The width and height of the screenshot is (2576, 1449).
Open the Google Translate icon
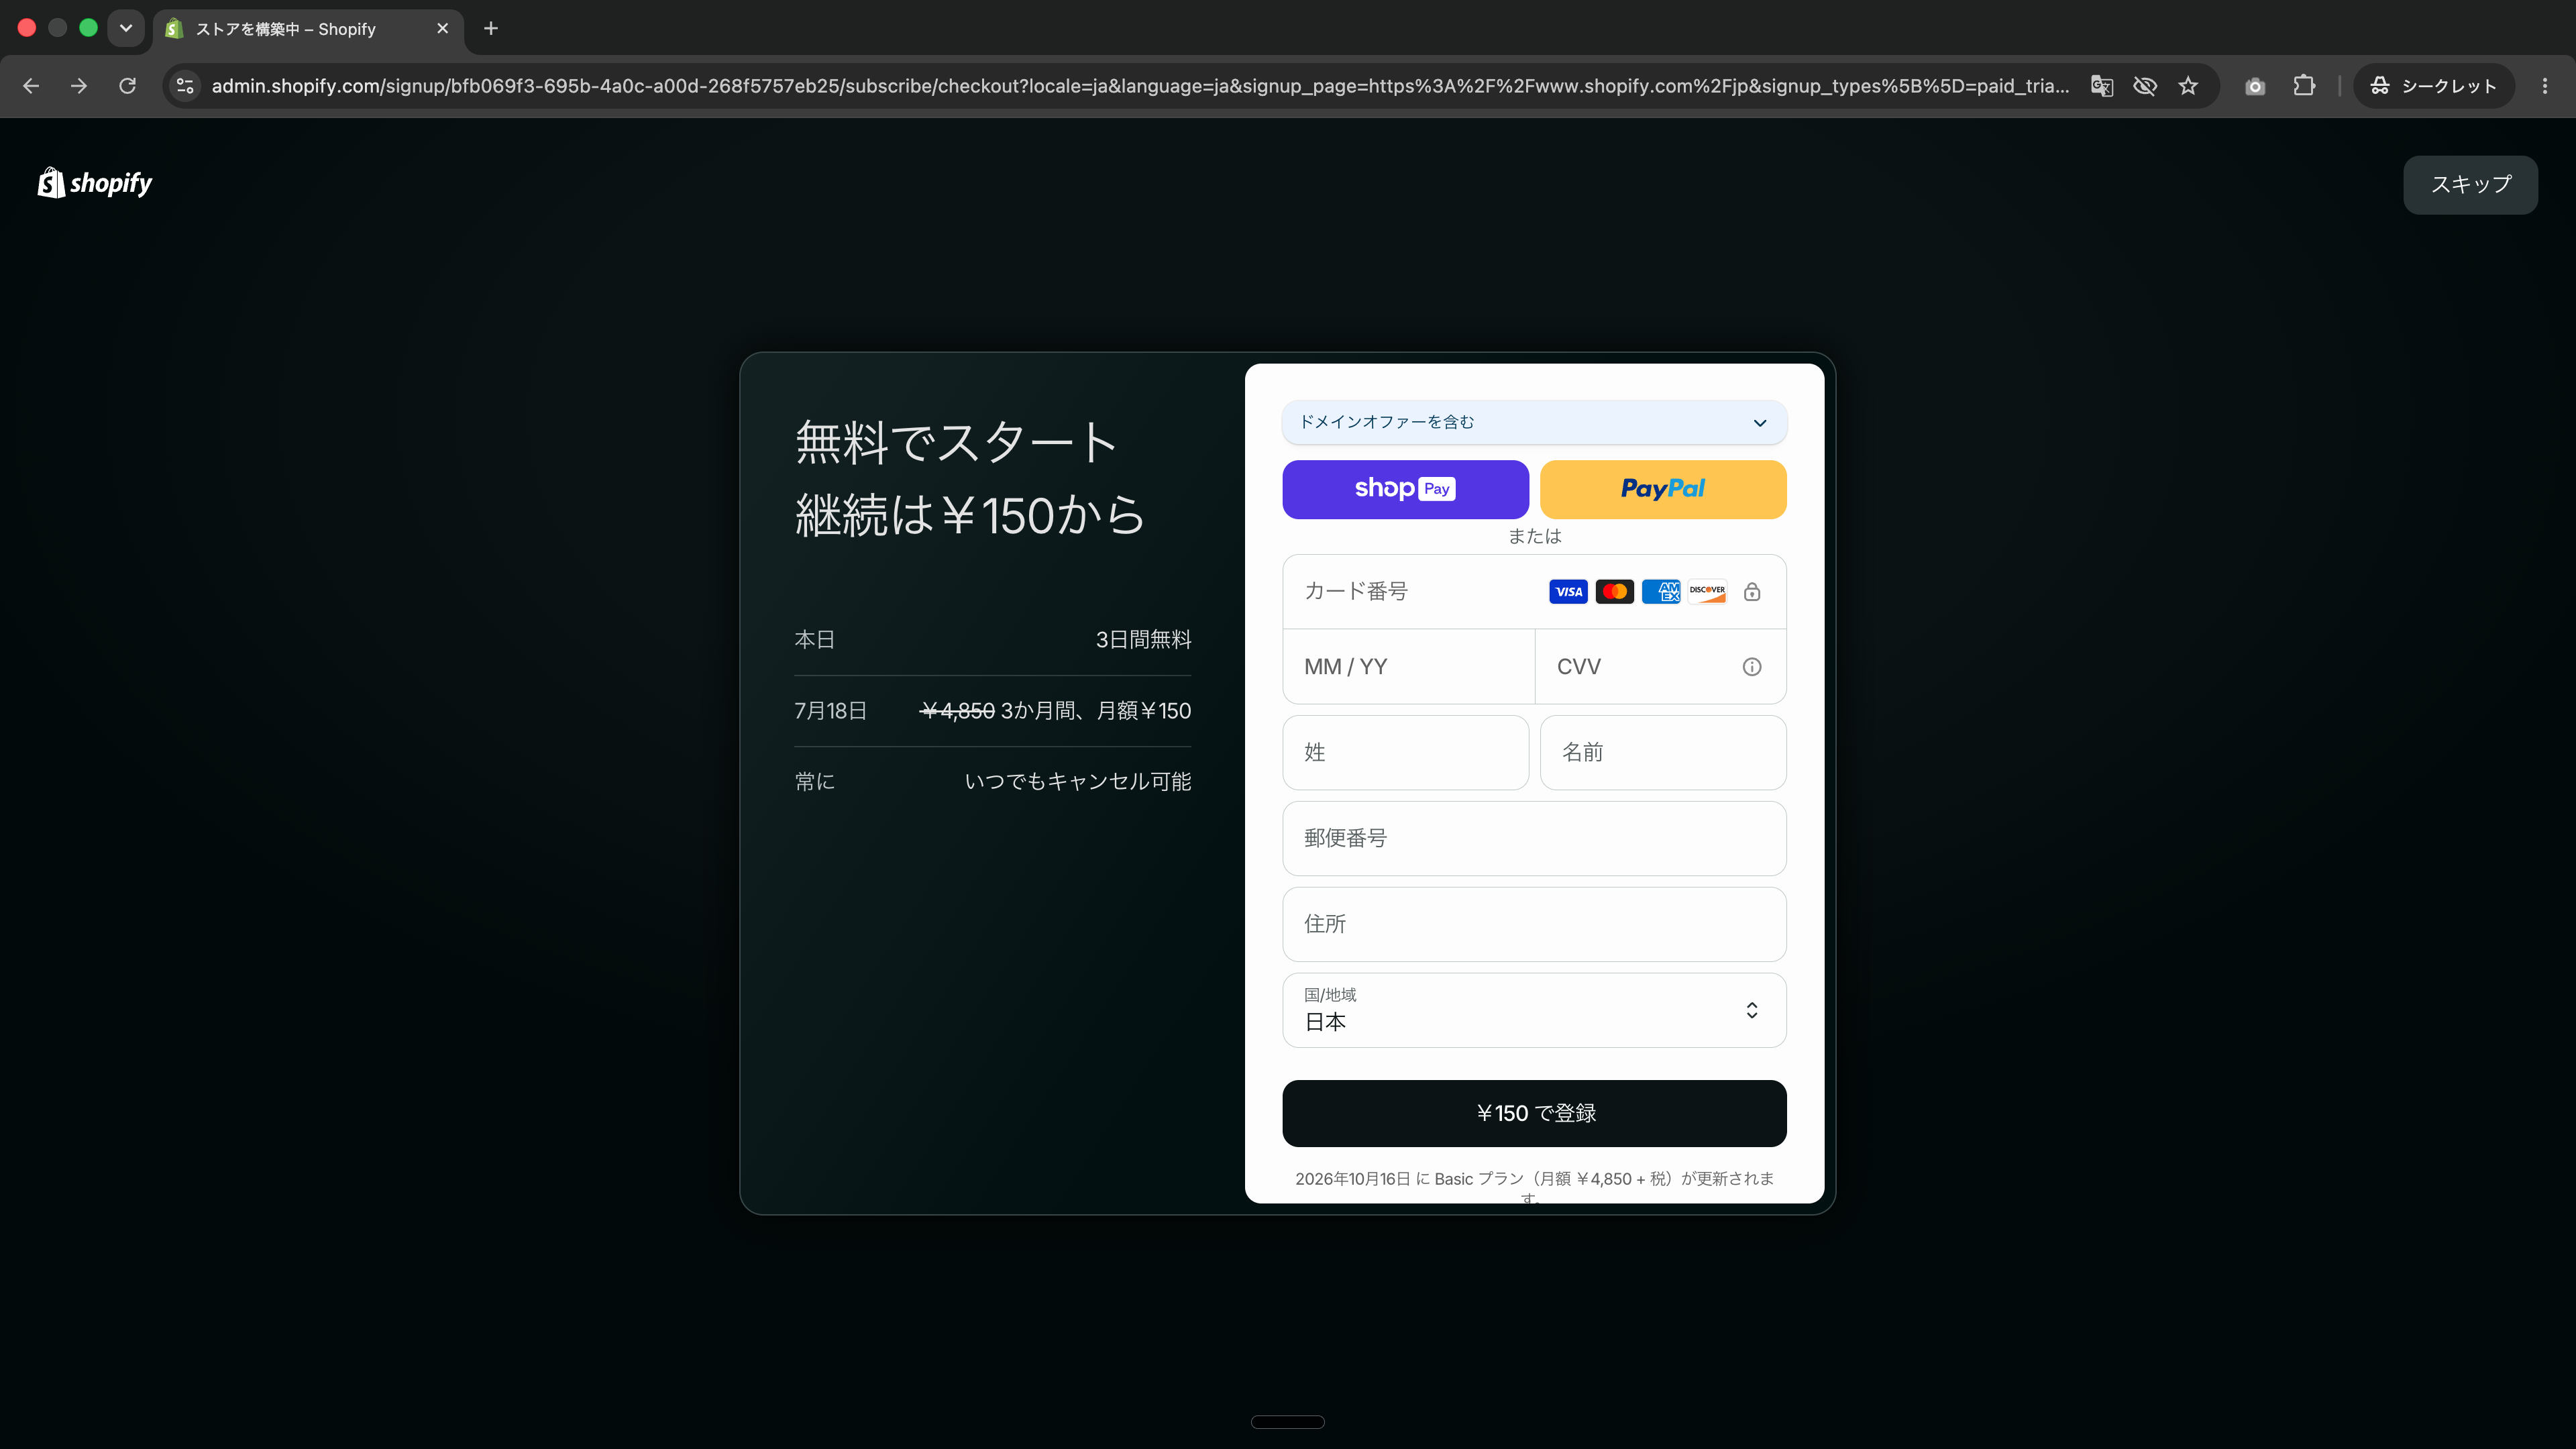[x=2102, y=86]
